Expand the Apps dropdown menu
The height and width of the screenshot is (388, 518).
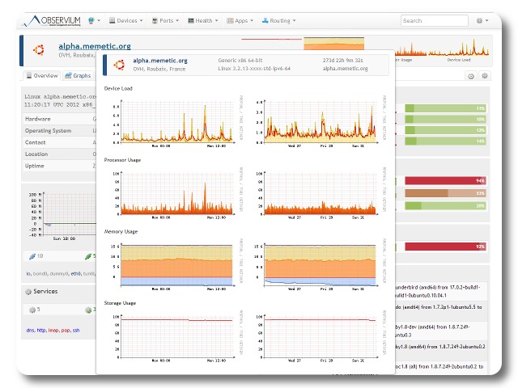[x=242, y=20]
